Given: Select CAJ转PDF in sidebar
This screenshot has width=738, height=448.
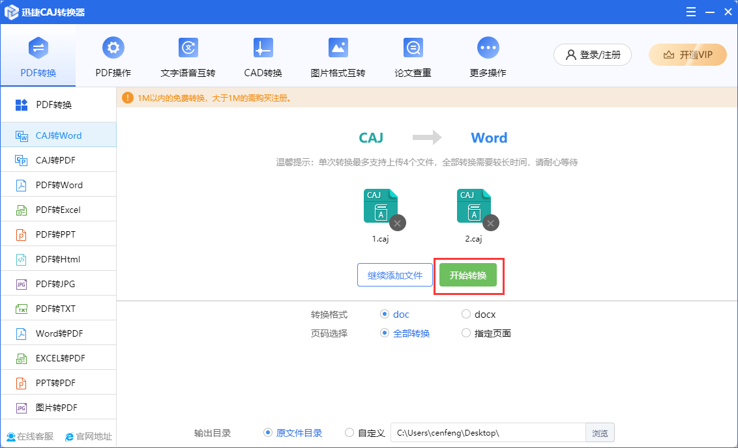Looking at the screenshot, I should [x=59, y=160].
